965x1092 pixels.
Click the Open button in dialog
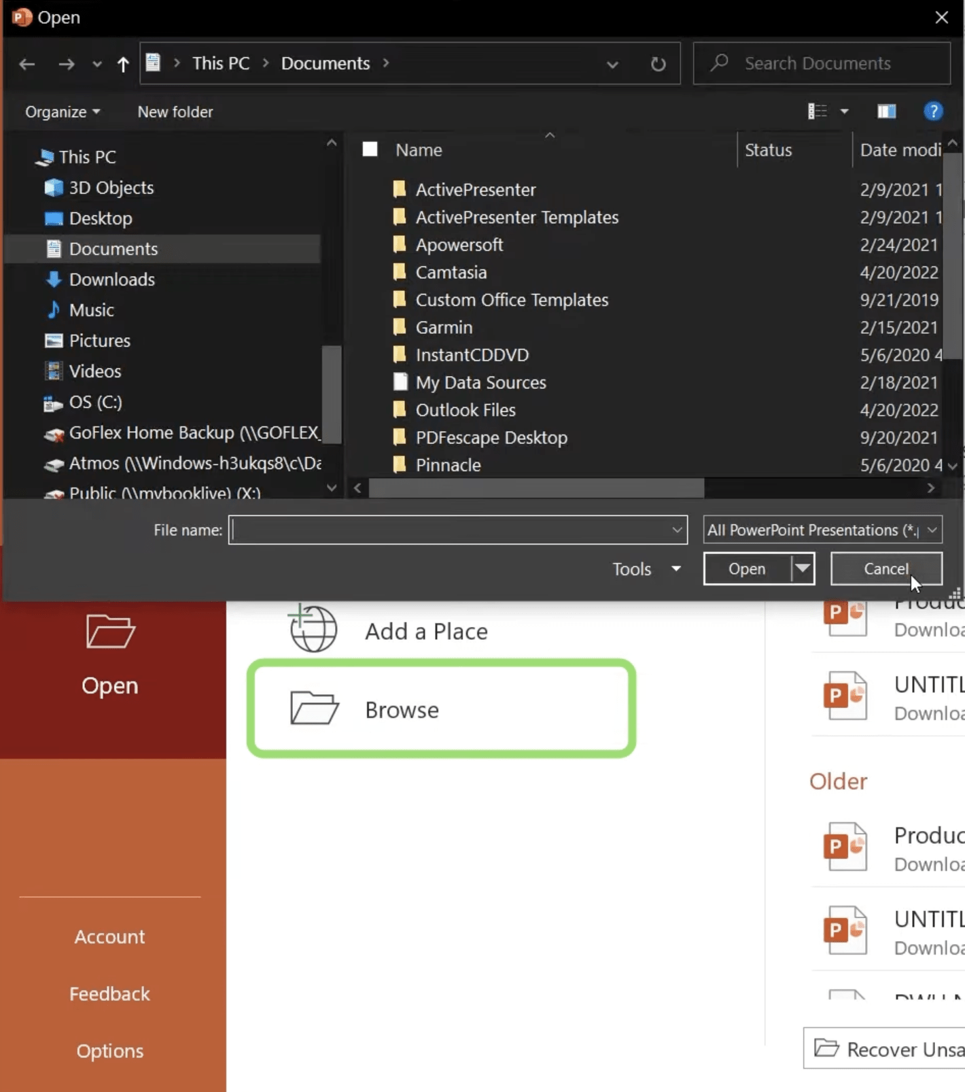(x=747, y=568)
